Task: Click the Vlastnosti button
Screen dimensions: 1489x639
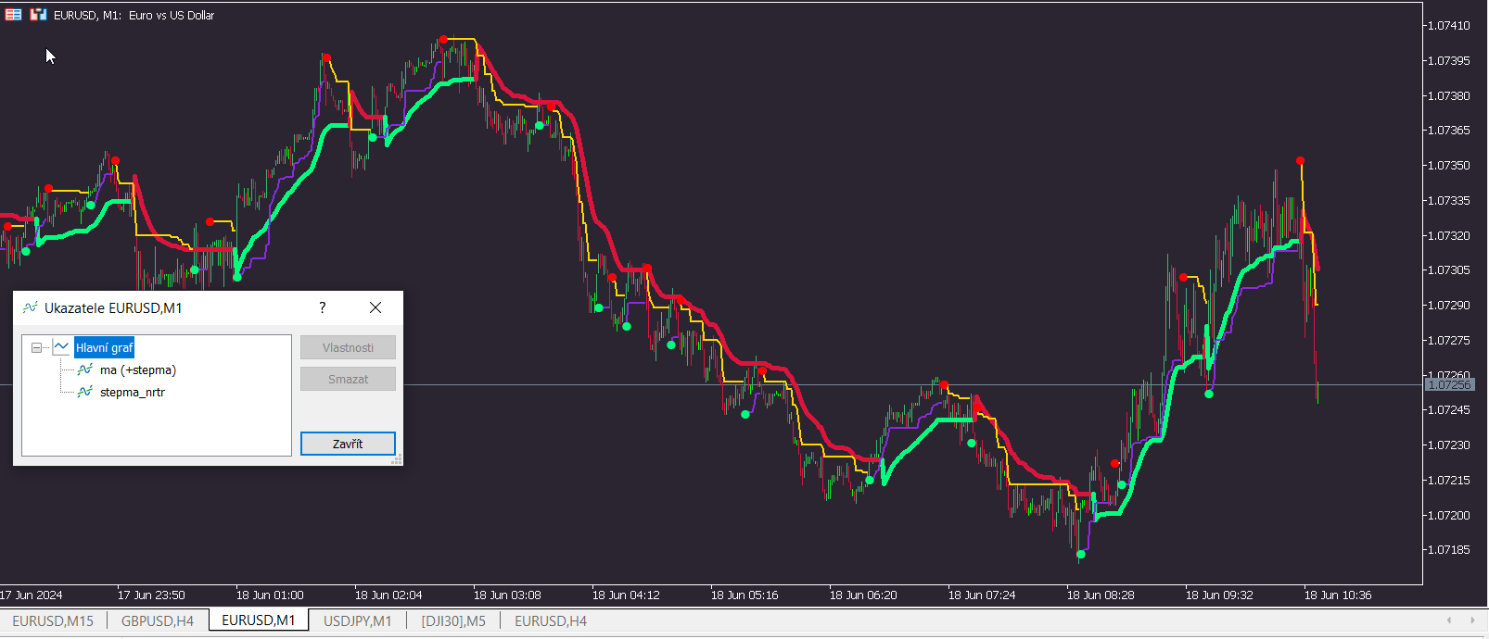Action: pos(348,347)
